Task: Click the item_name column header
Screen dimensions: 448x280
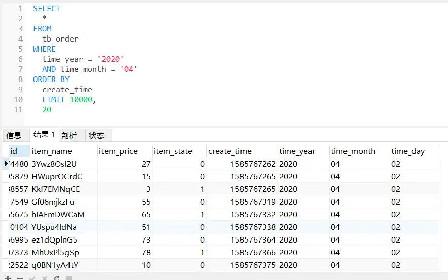Action: [x=64, y=151]
